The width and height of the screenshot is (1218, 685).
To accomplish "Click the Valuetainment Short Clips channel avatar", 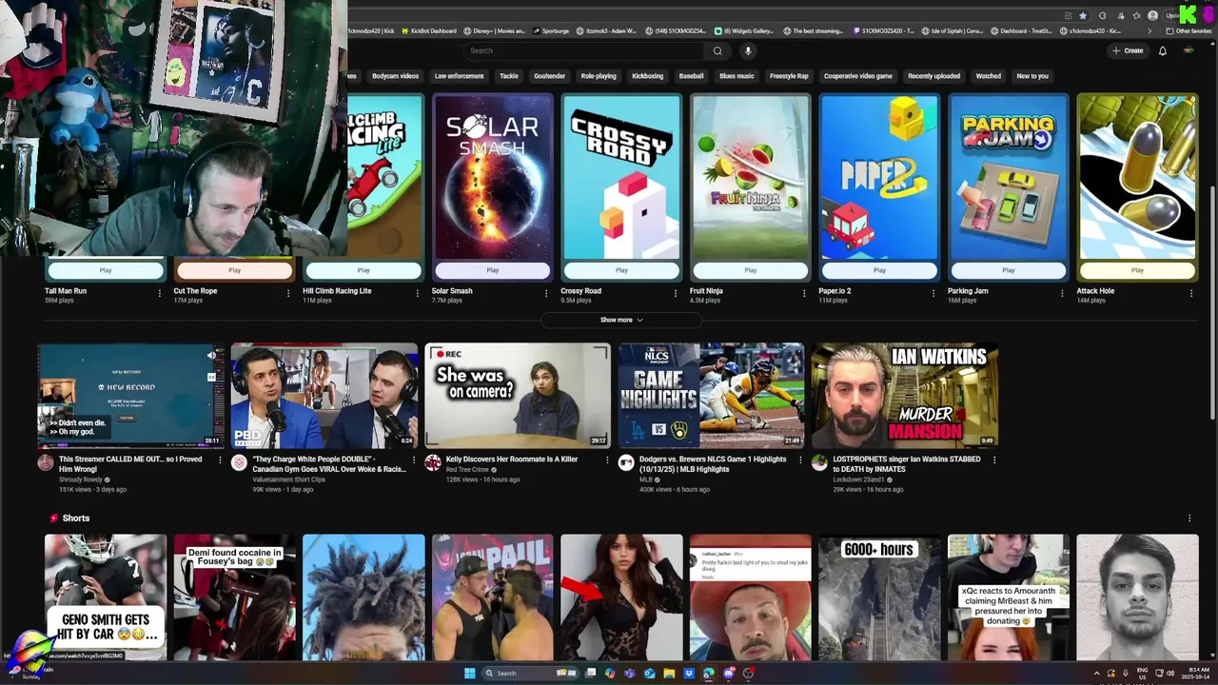I will [x=239, y=462].
